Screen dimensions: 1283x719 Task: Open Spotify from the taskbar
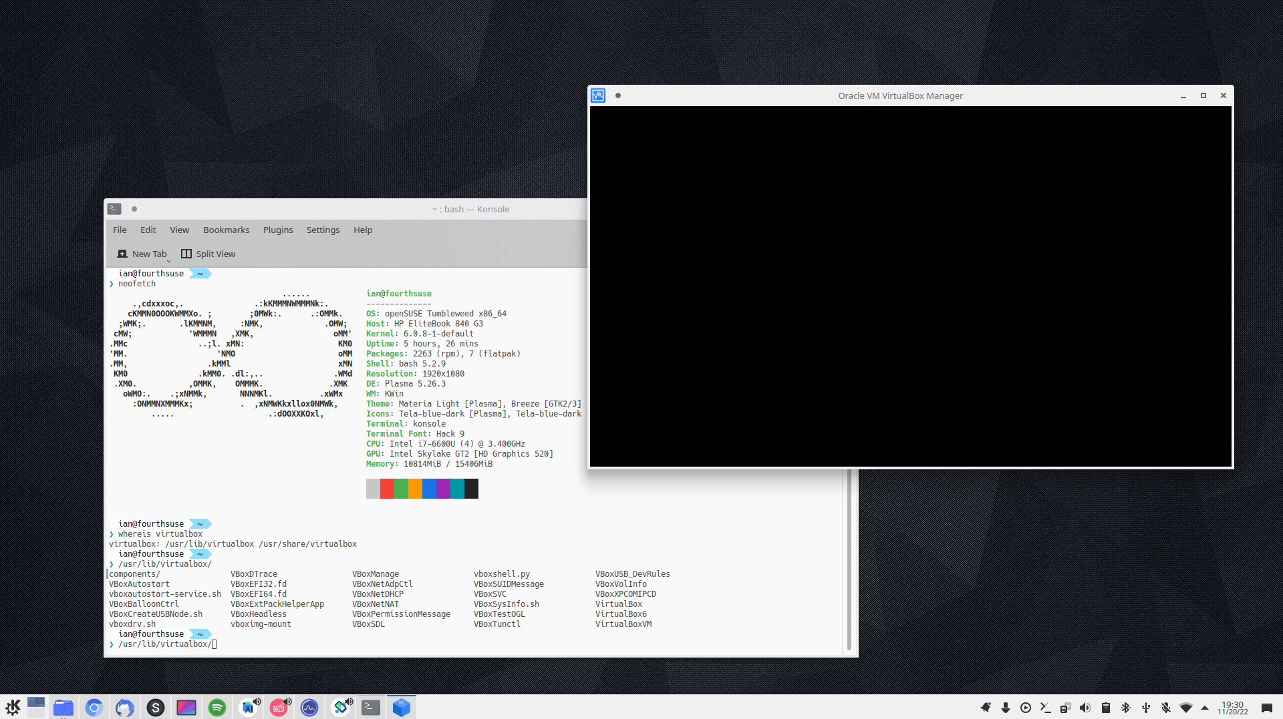point(217,708)
